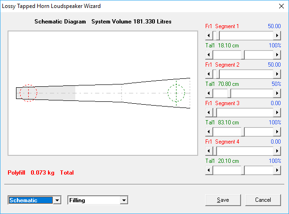Expand the Filling mode dropdown
This screenshot has height=214, width=289.
pyautogui.click(x=124, y=200)
